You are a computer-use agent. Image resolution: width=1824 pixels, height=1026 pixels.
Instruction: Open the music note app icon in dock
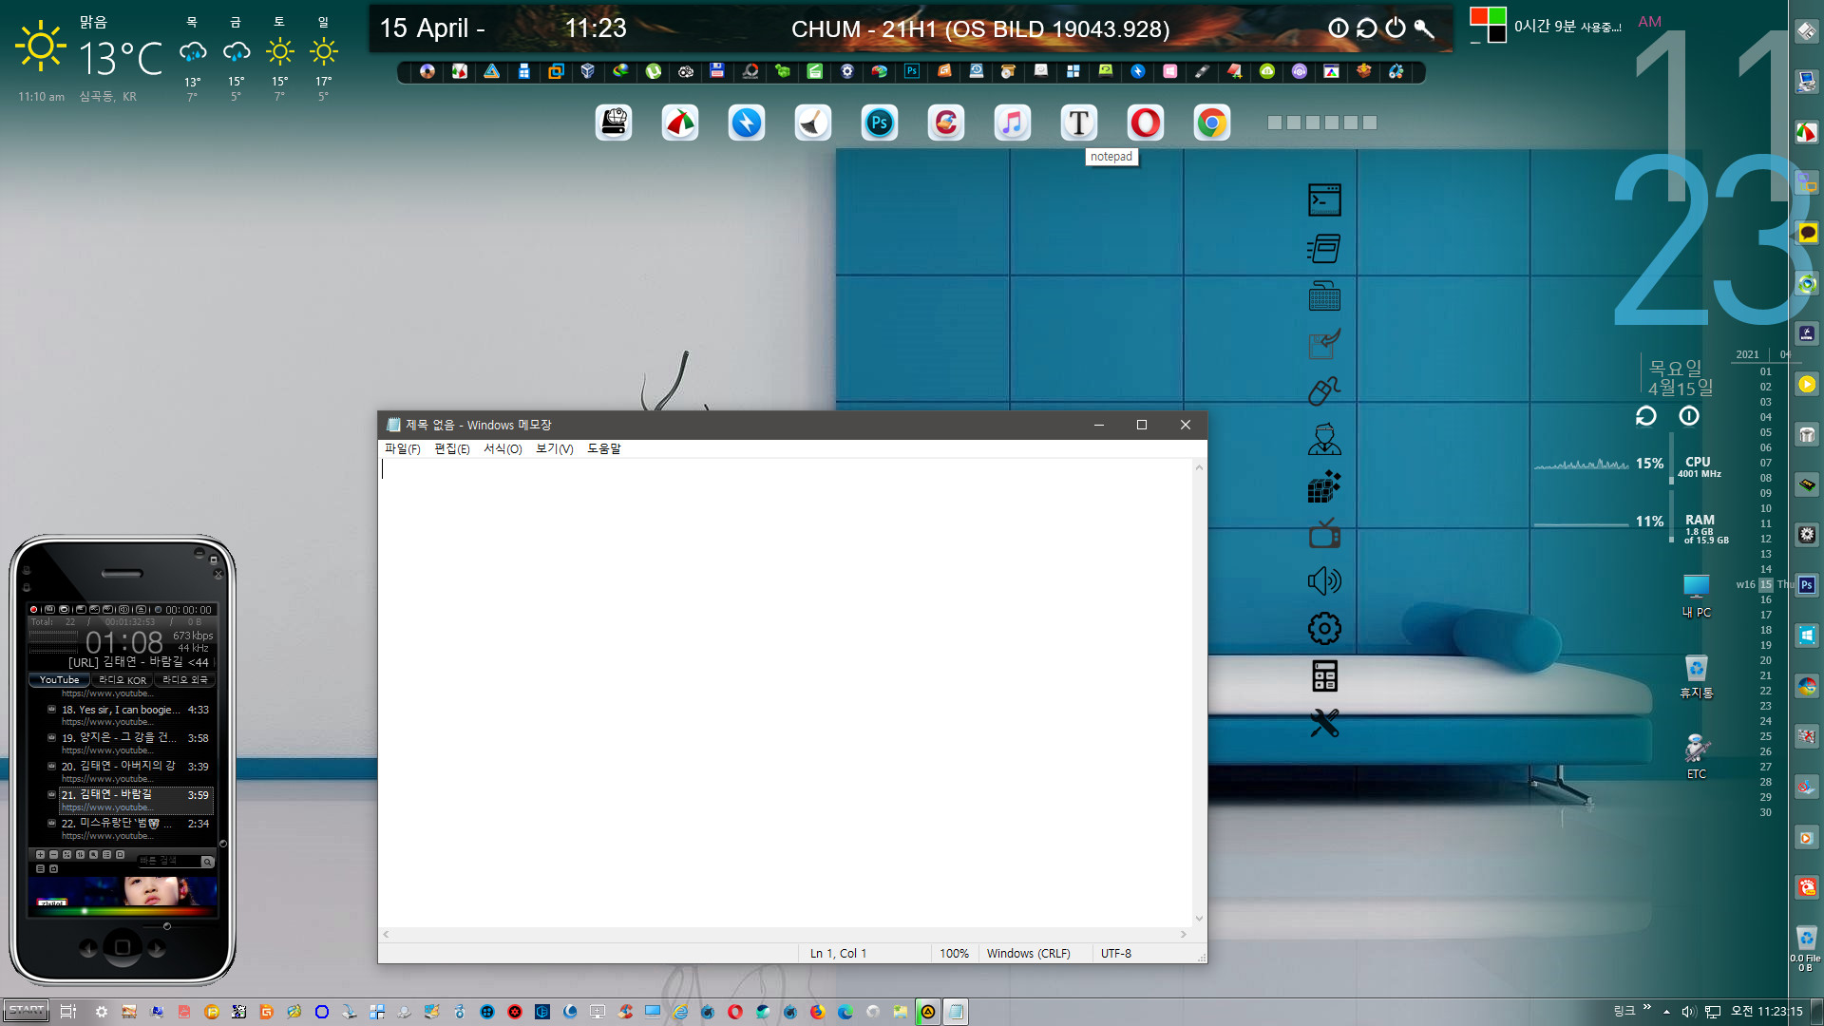click(x=1012, y=123)
